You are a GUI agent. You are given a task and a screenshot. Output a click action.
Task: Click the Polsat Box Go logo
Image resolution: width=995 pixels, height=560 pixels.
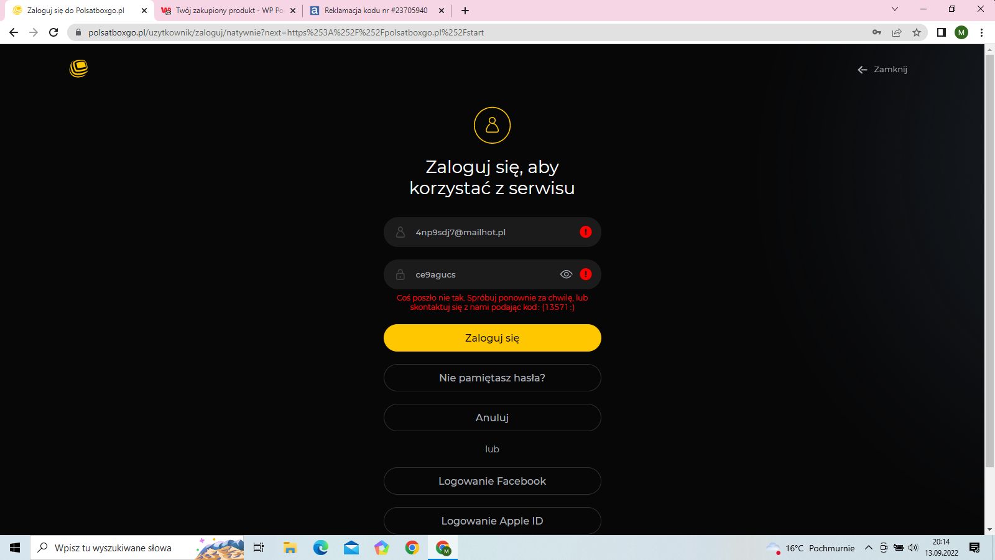[x=78, y=68]
